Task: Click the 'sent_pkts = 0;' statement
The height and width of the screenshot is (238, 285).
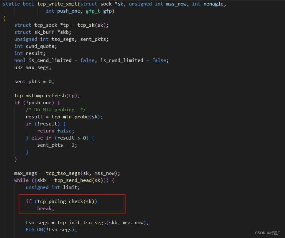Action: coord(34,82)
